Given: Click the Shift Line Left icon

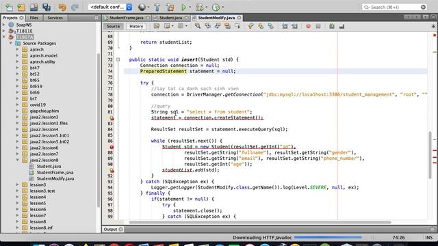Looking at the screenshot, I should click(x=285, y=26).
